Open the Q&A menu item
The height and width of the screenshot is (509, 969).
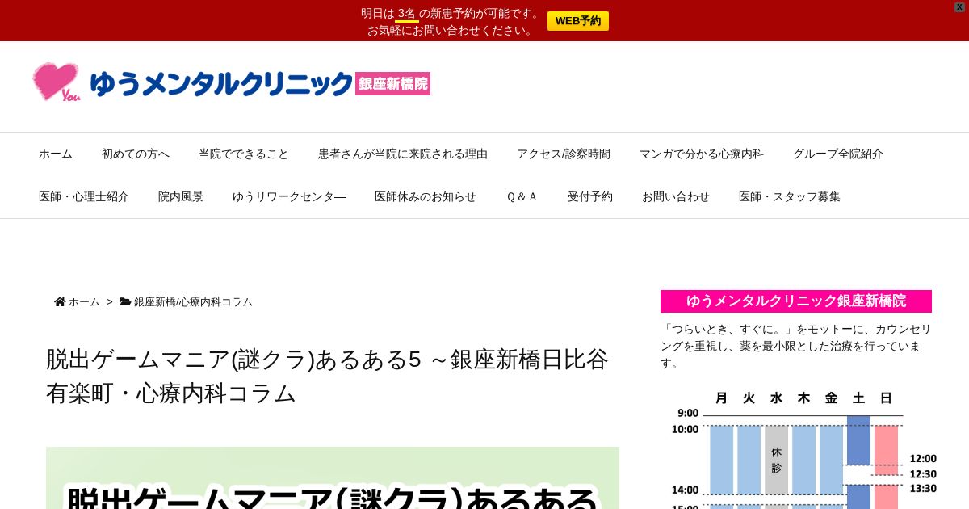pyautogui.click(x=522, y=196)
